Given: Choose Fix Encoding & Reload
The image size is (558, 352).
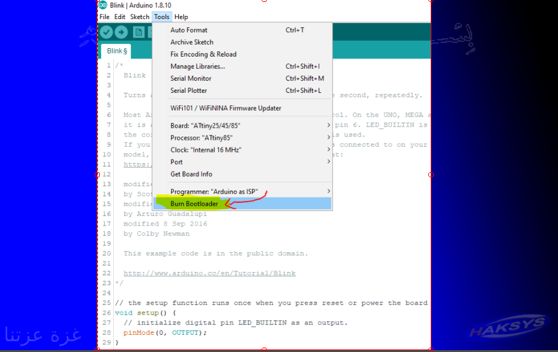Looking at the screenshot, I should 242,55.
